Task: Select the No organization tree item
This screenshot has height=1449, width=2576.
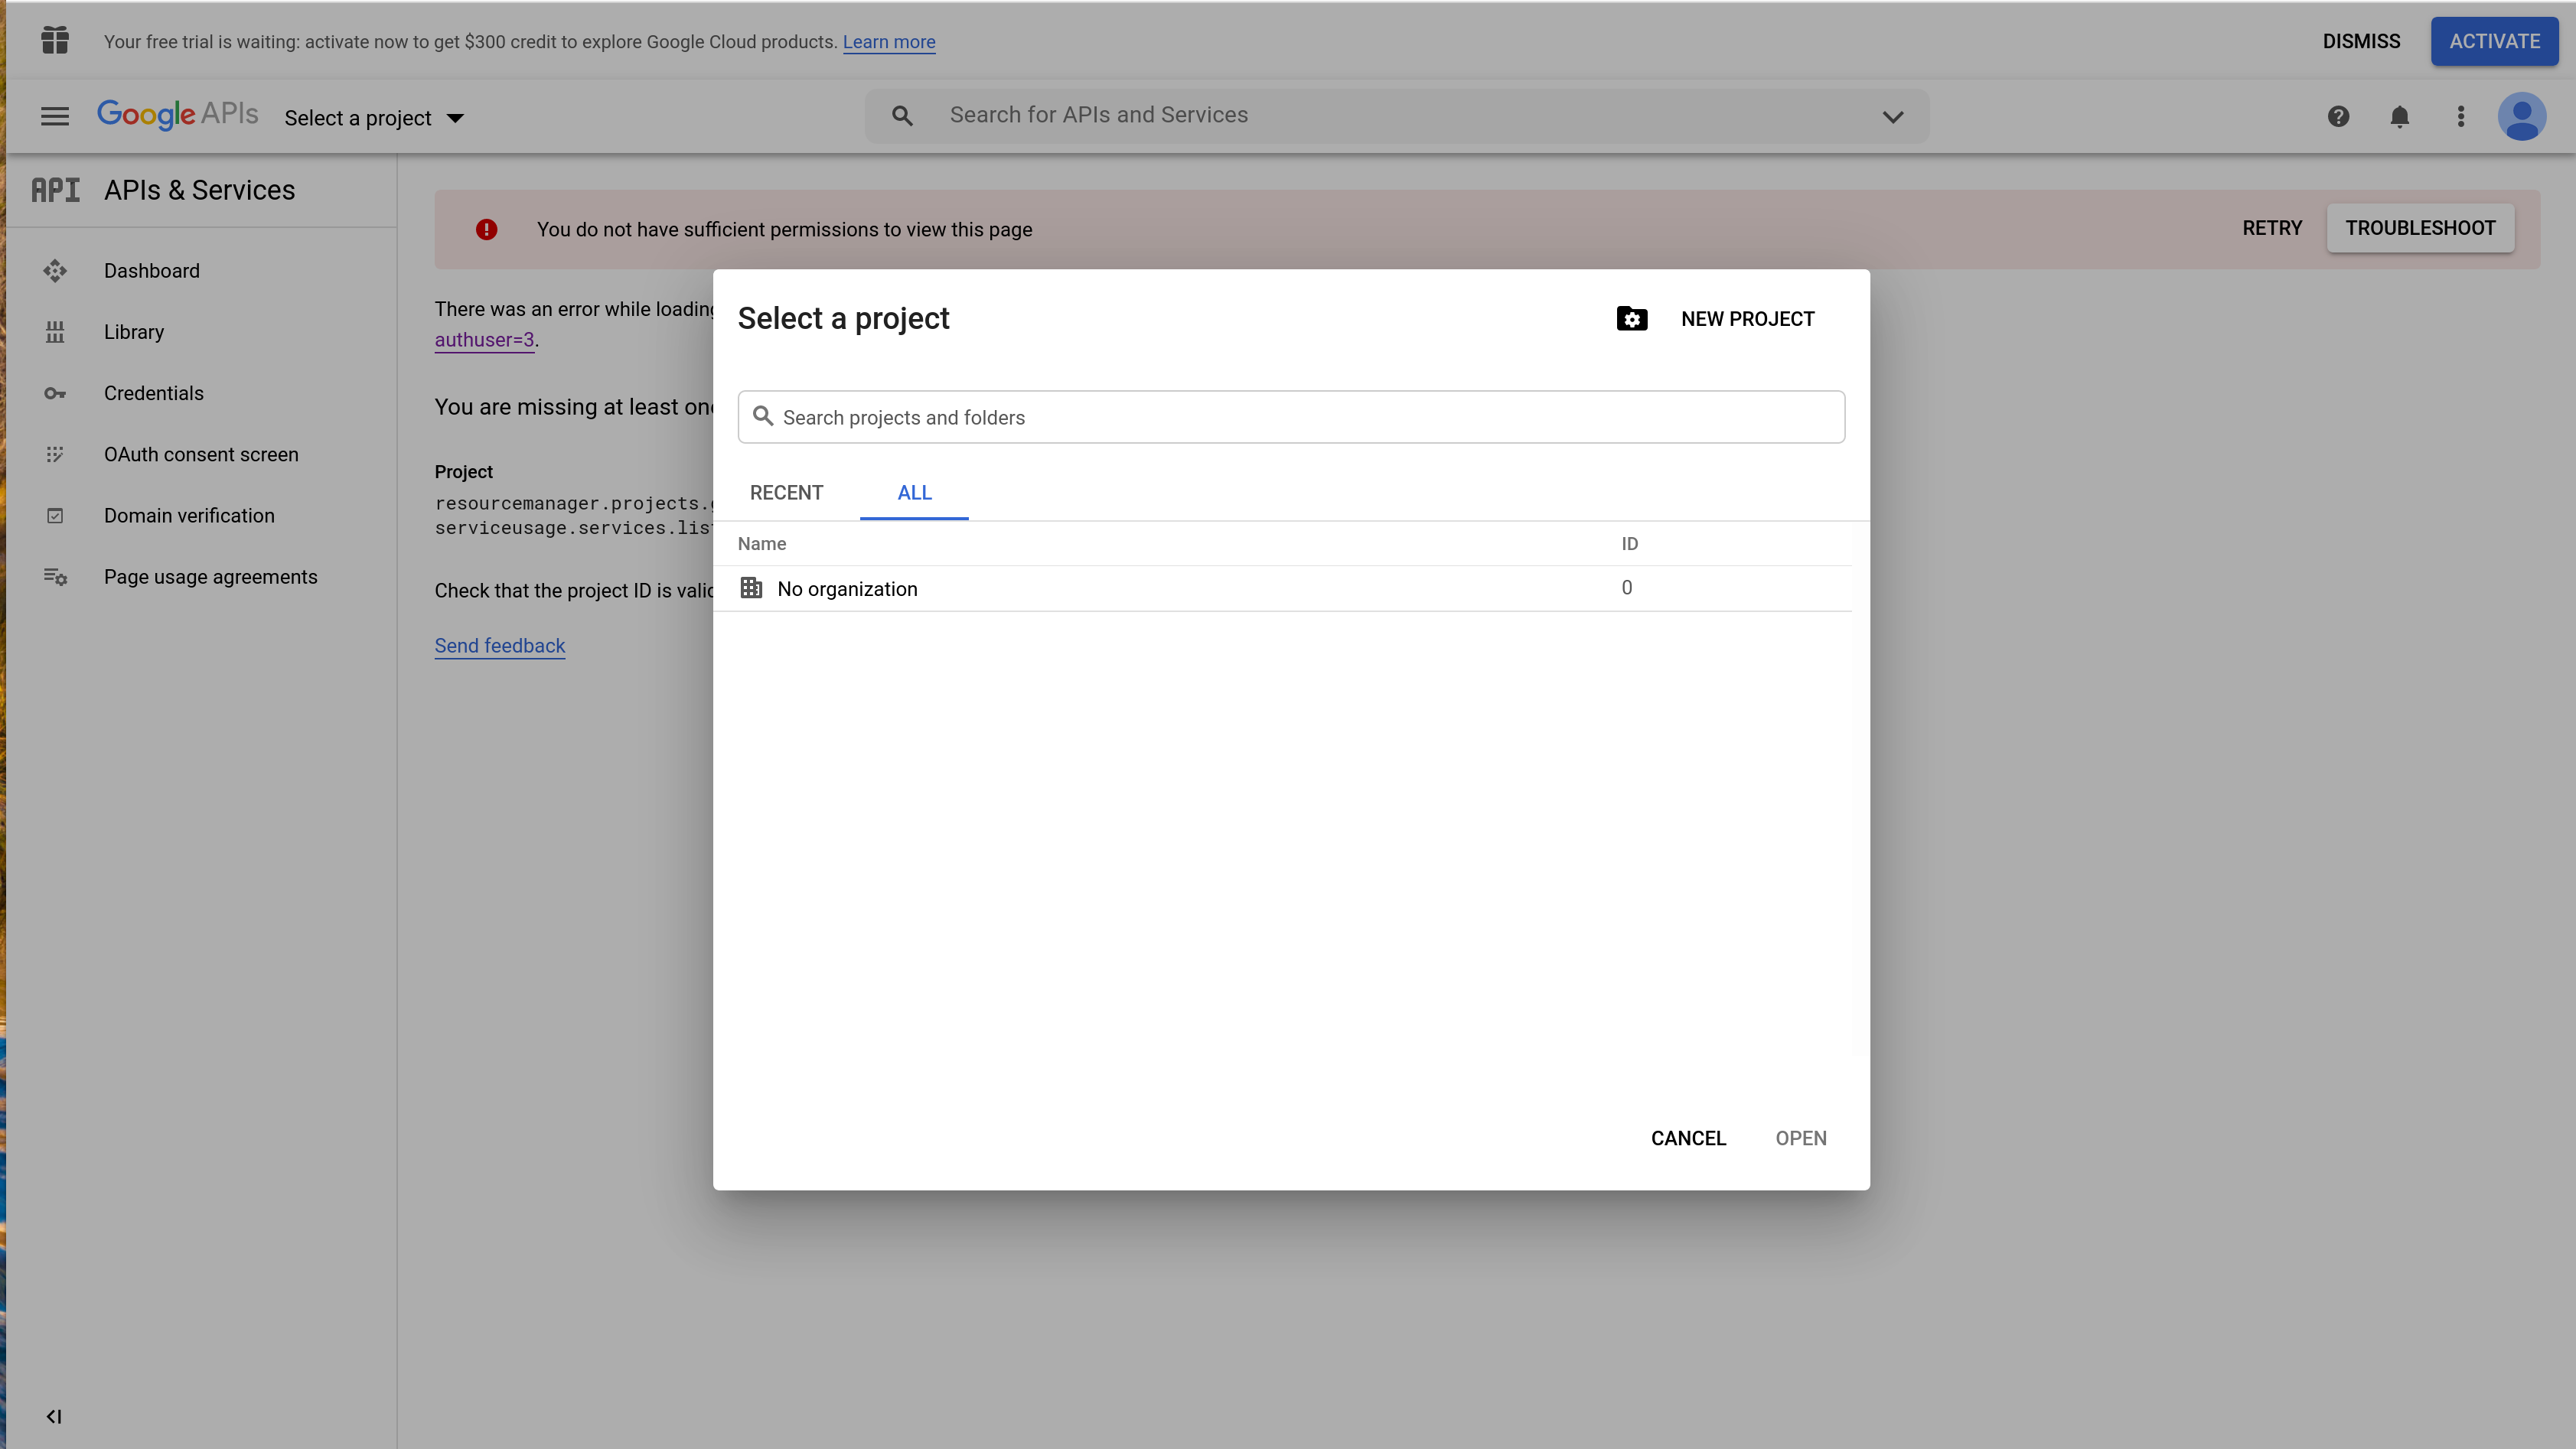Action: pos(847,588)
